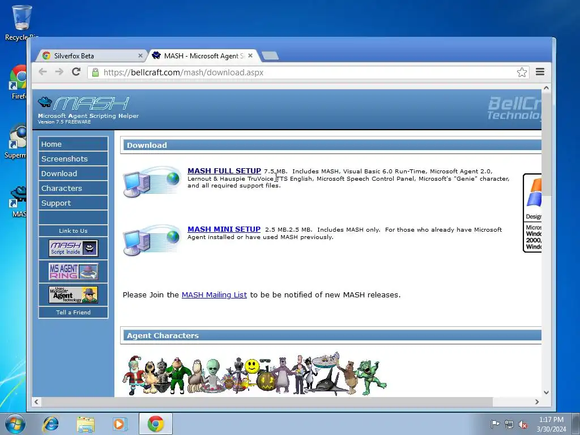
Task: Click the MASH logo in the header
Action: click(x=84, y=104)
